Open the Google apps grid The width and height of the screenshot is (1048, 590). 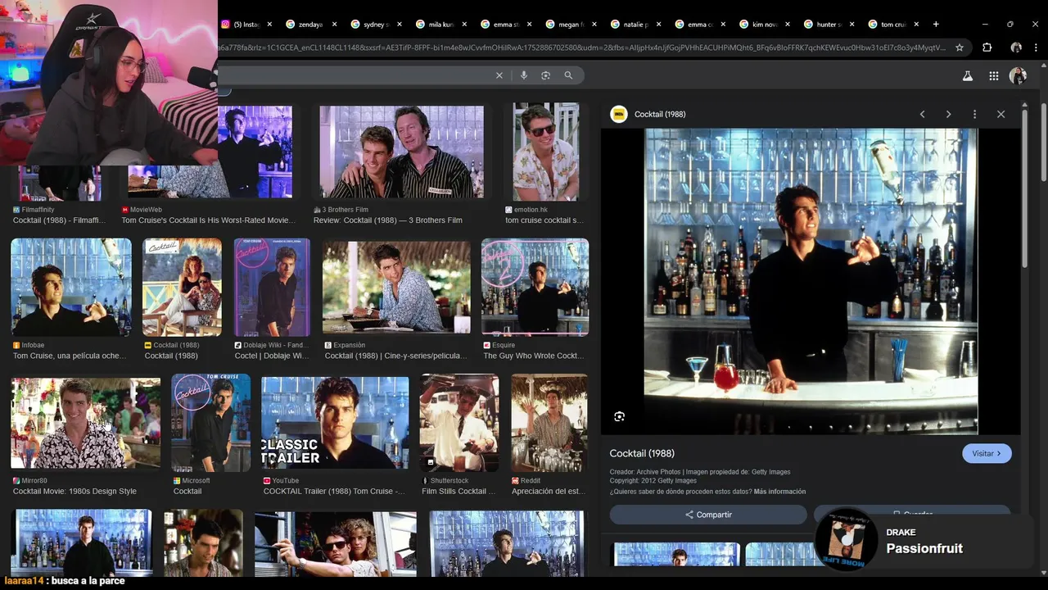point(993,75)
